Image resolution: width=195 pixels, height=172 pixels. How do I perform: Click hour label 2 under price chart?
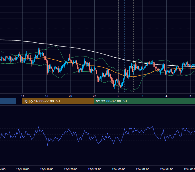143,96
